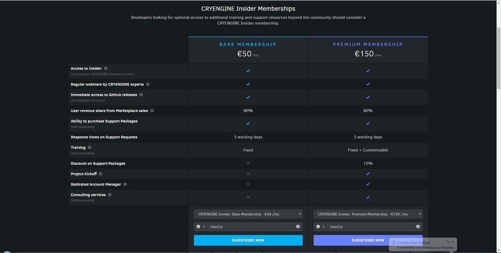Increase Premium Membership user count with plus icon
Screen dimensions: 501x253
[418, 227]
